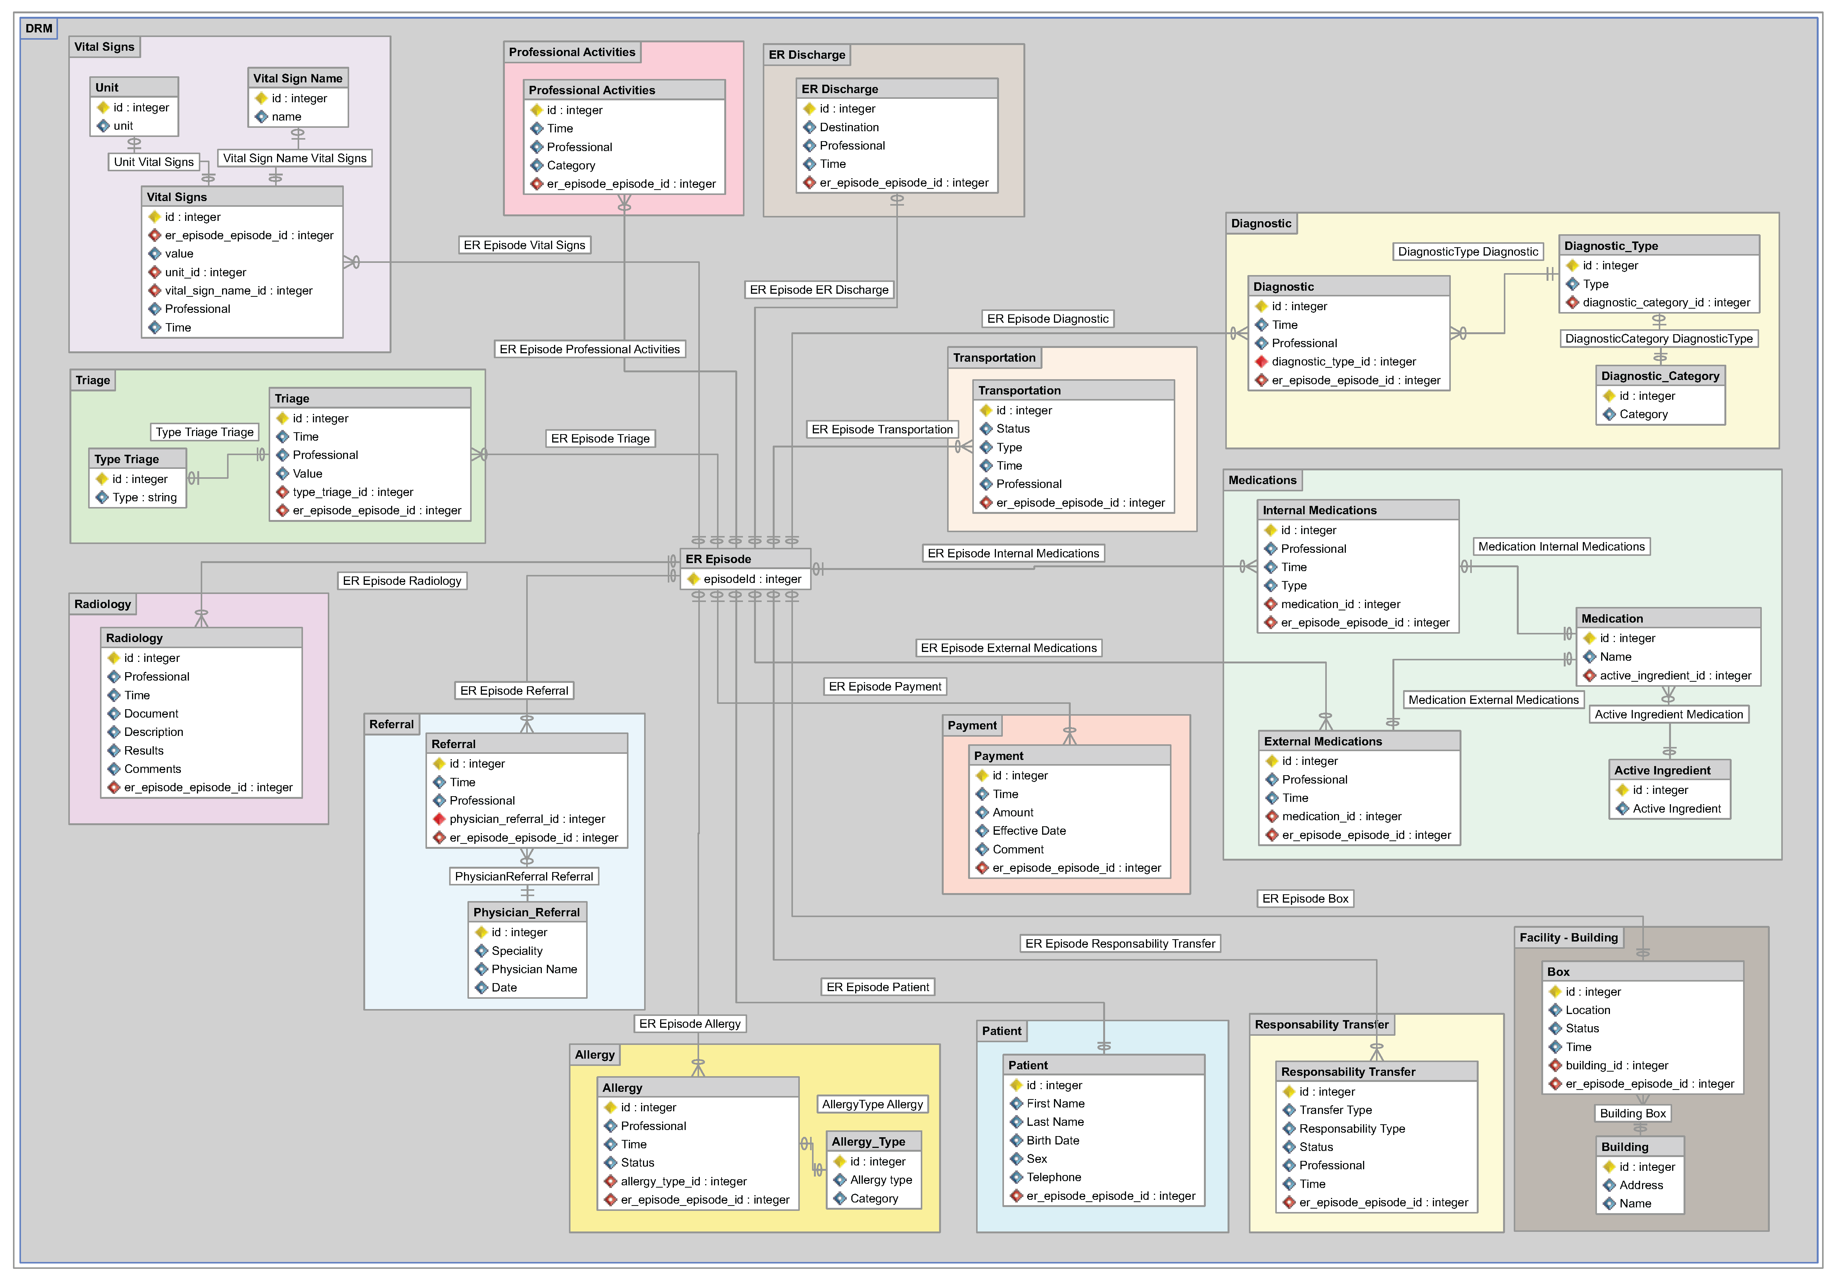Click blue diamond icon beside Allergy type
Viewport: 1832px width, 1278px height.
[x=839, y=1181]
